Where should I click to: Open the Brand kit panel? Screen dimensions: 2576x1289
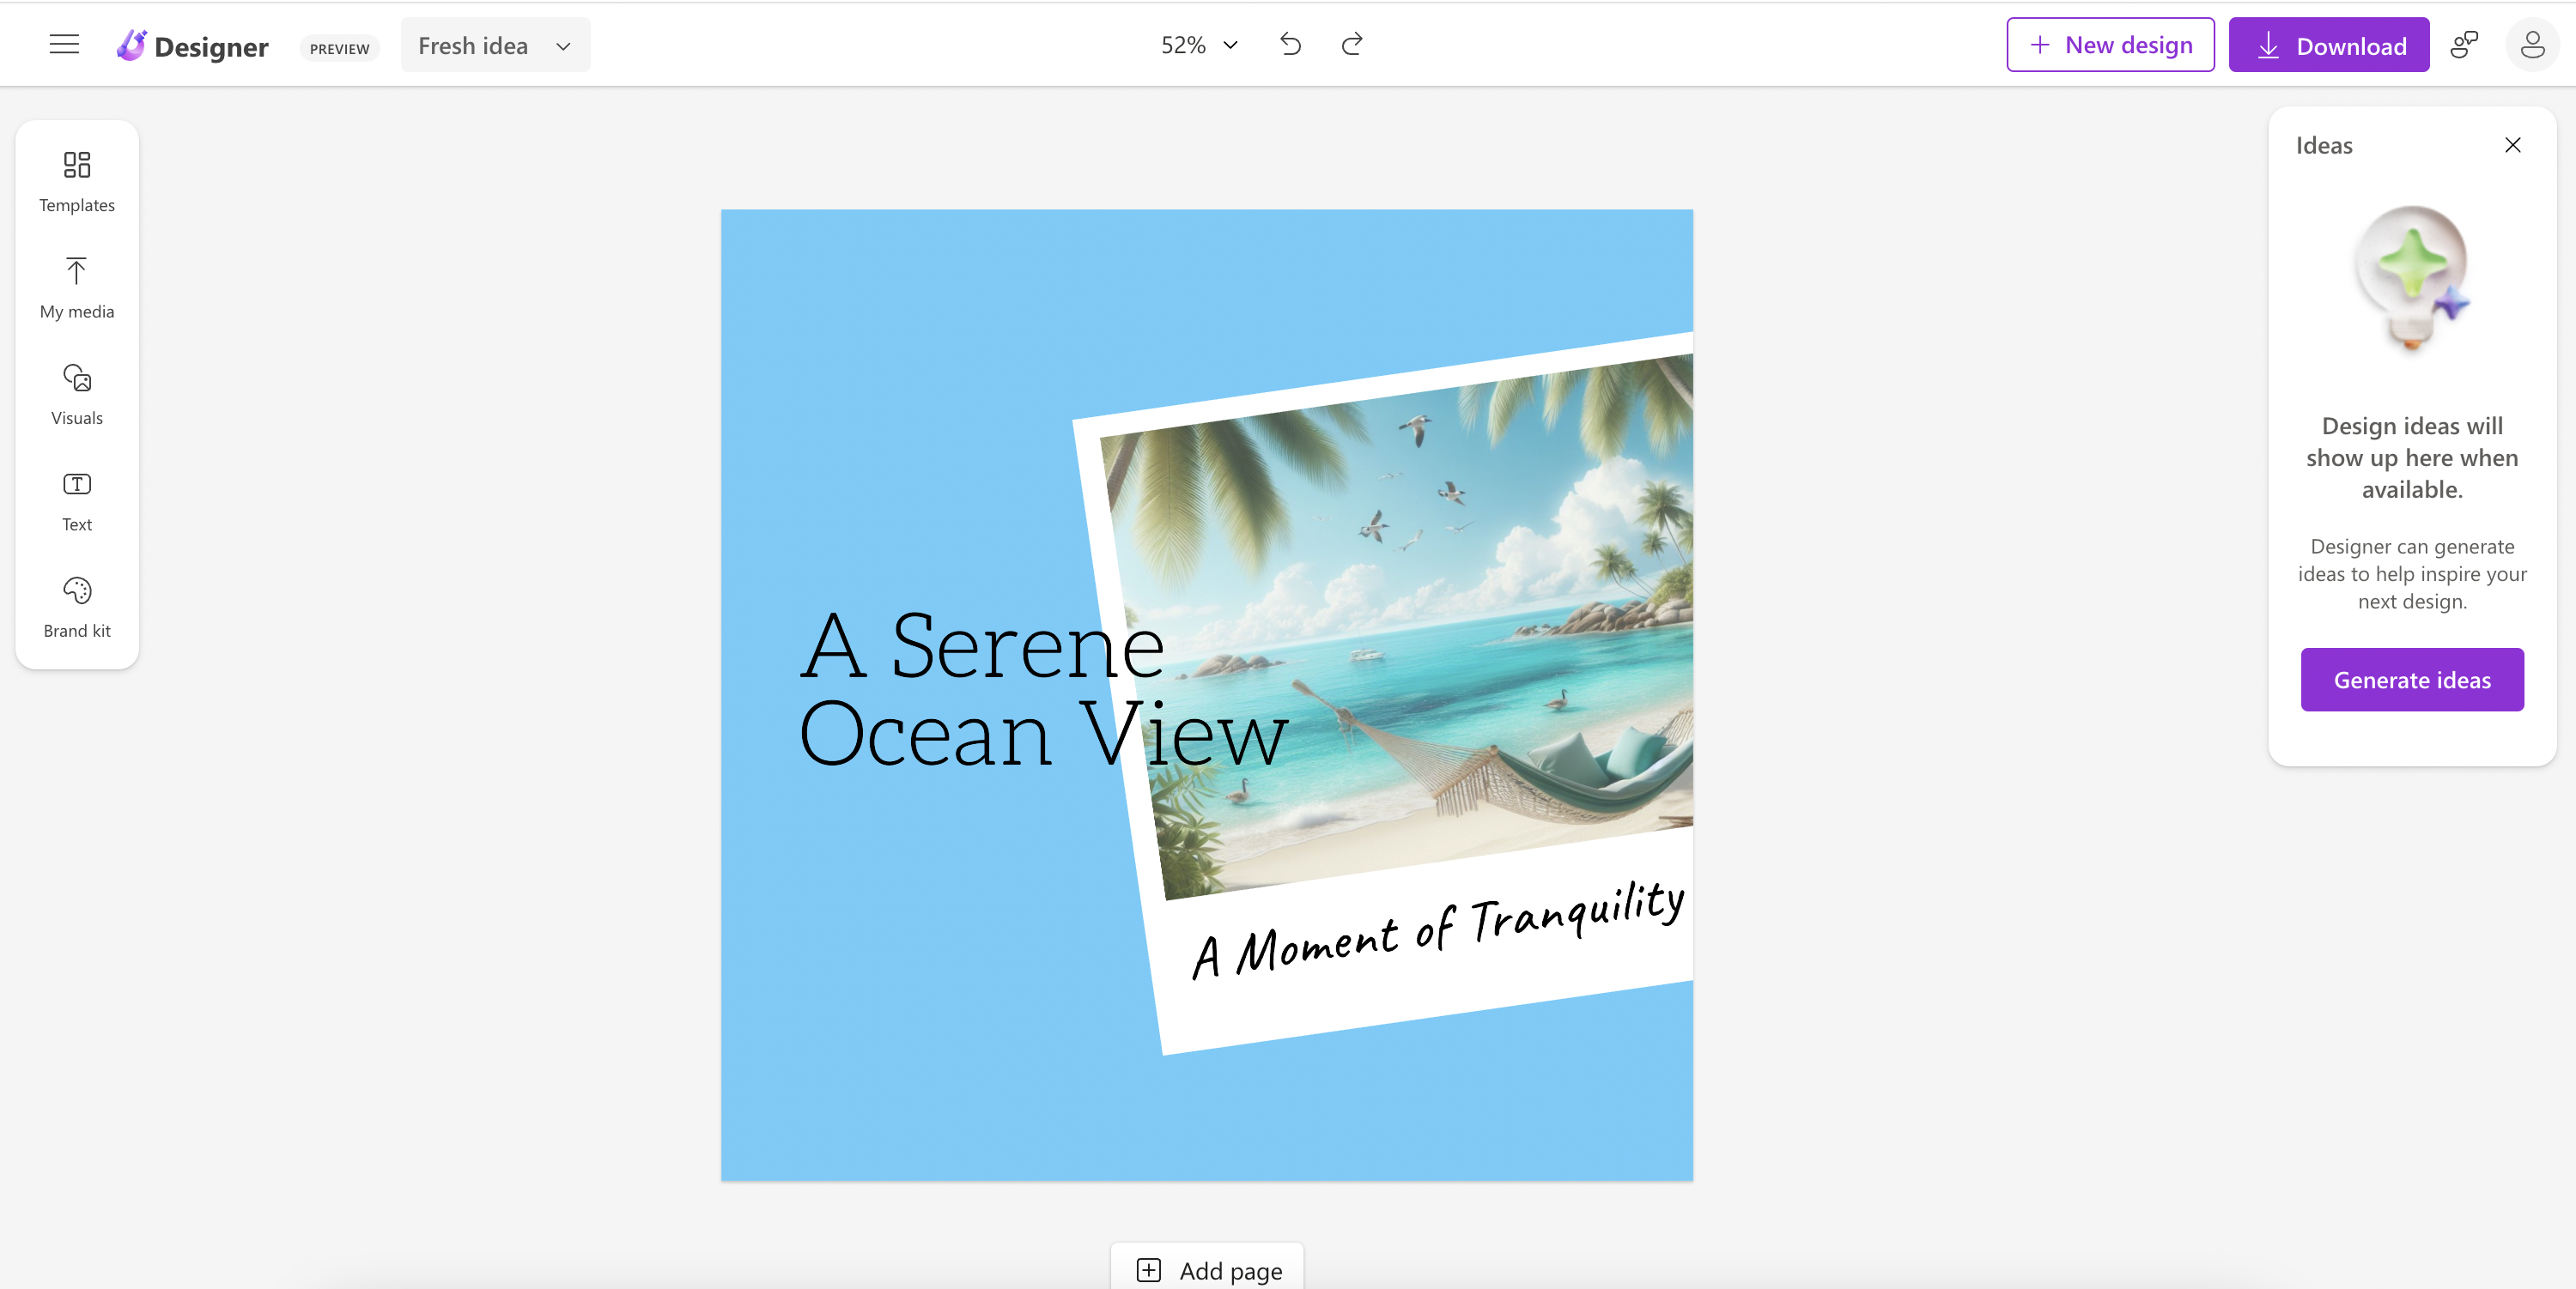tap(77, 608)
